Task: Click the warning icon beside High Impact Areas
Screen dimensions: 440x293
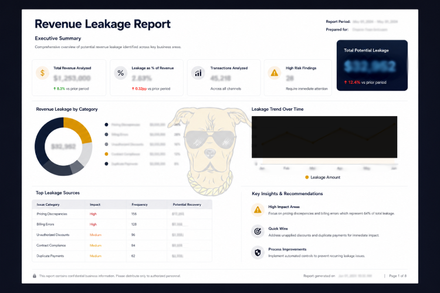Action: point(258,210)
